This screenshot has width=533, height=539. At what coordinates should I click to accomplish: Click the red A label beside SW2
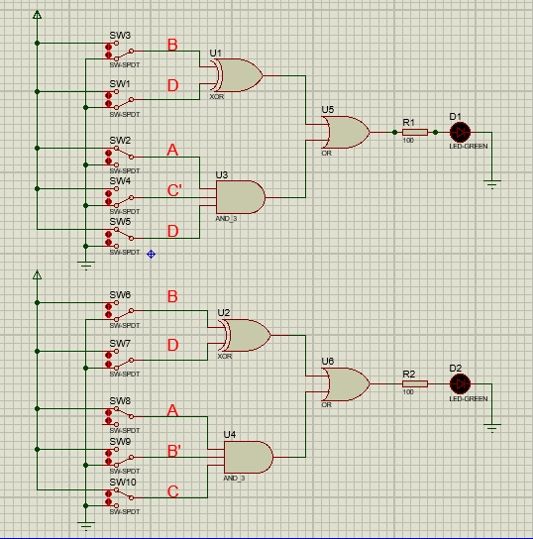172,150
